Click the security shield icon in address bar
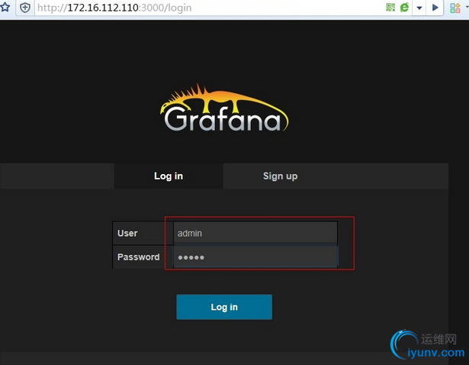 (25, 8)
